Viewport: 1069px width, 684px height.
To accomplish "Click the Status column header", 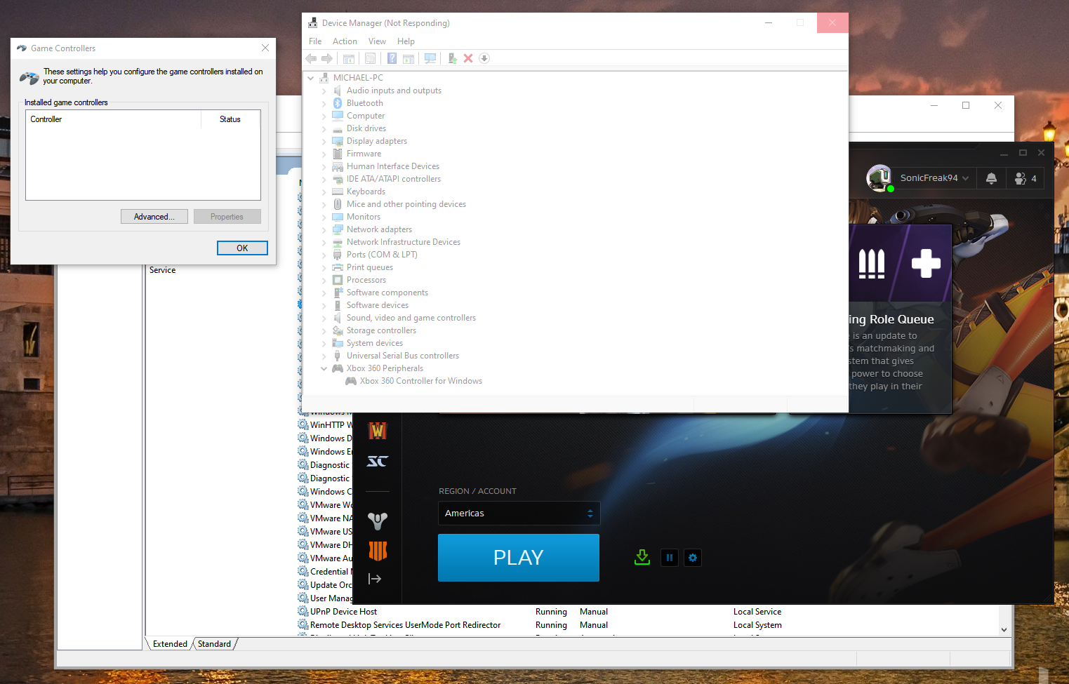I will pyautogui.click(x=230, y=119).
